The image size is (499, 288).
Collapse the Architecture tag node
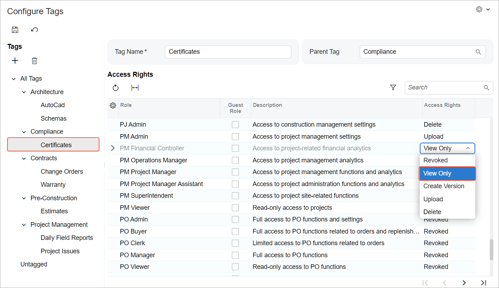(x=24, y=92)
